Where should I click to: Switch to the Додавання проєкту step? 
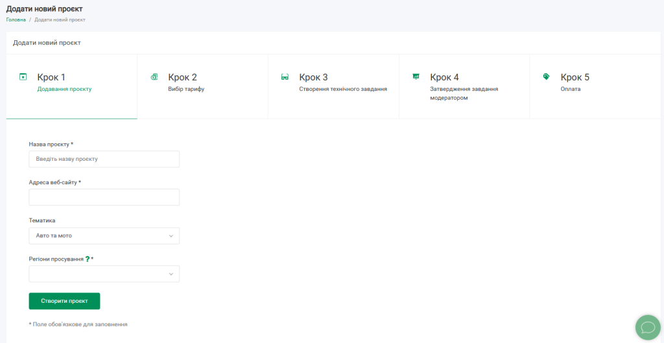pyautogui.click(x=64, y=89)
